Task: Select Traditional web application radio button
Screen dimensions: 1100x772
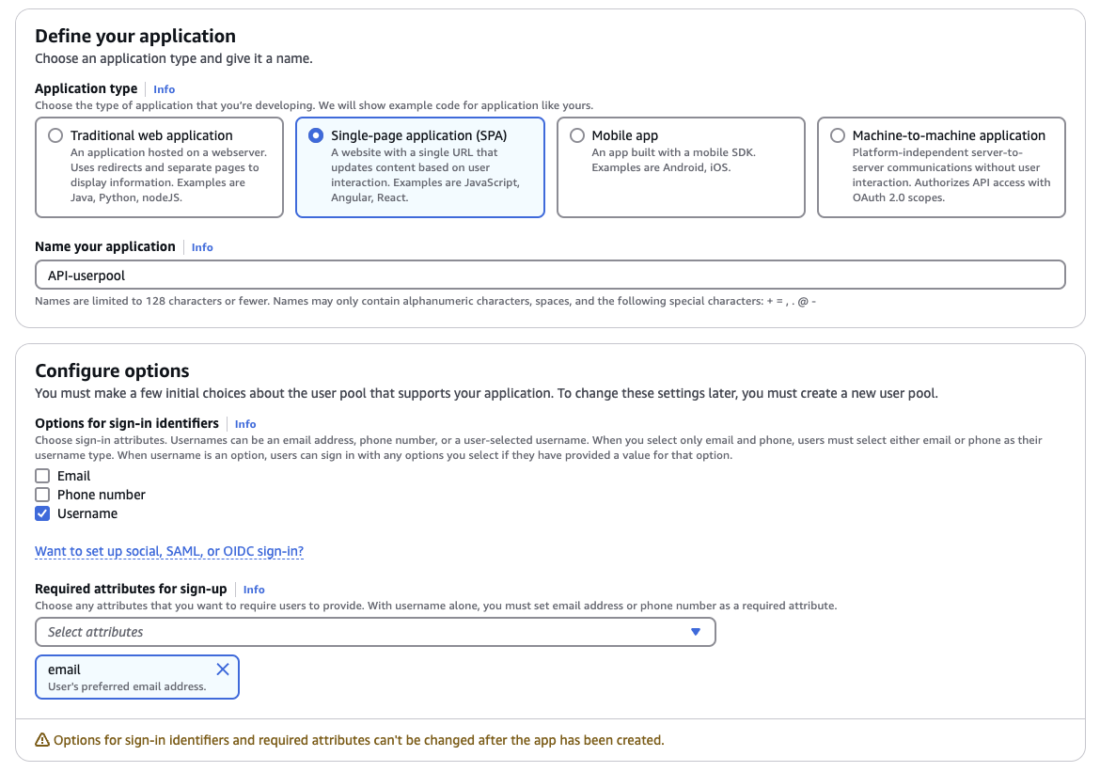Action: (55, 135)
